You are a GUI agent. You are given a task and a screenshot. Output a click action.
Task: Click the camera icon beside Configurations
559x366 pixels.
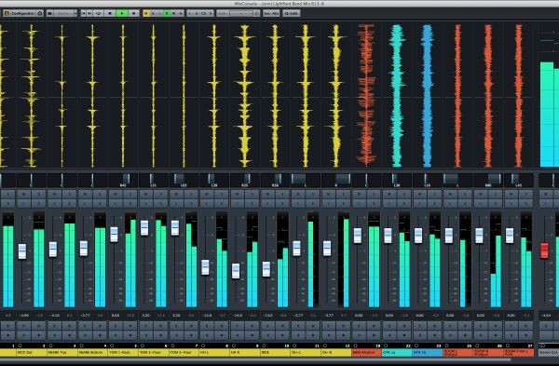[x=40, y=13]
